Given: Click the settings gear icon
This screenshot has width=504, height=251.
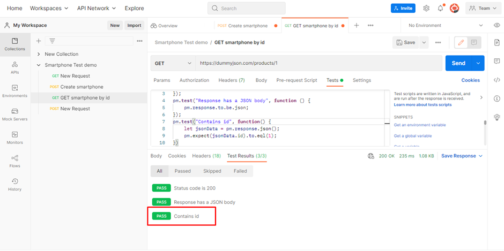Looking at the screenshot, I should (426, 9).
